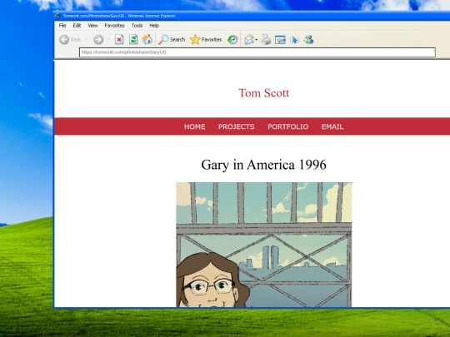Refresh the page with the green arrows icon
Viewport: 450px width, 337px height.
pos(133,40)
